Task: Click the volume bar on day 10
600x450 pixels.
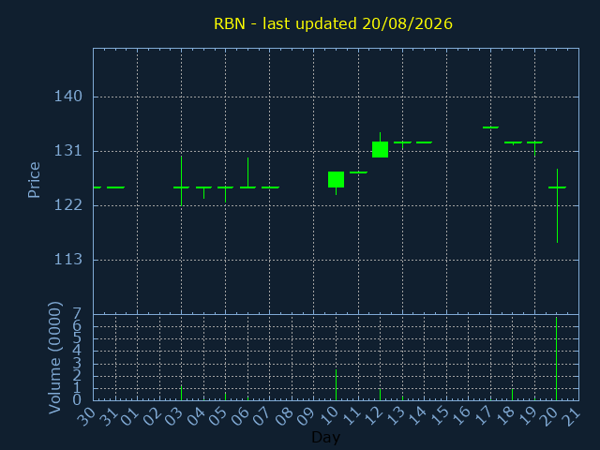Action: 336,385
